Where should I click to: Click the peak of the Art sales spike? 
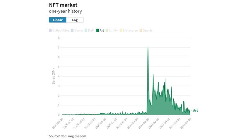click(148, 47)
